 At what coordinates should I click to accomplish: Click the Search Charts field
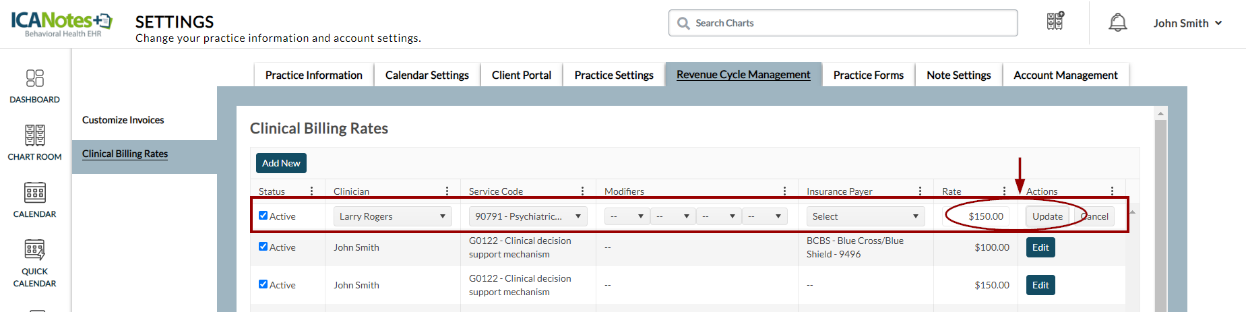849,23
